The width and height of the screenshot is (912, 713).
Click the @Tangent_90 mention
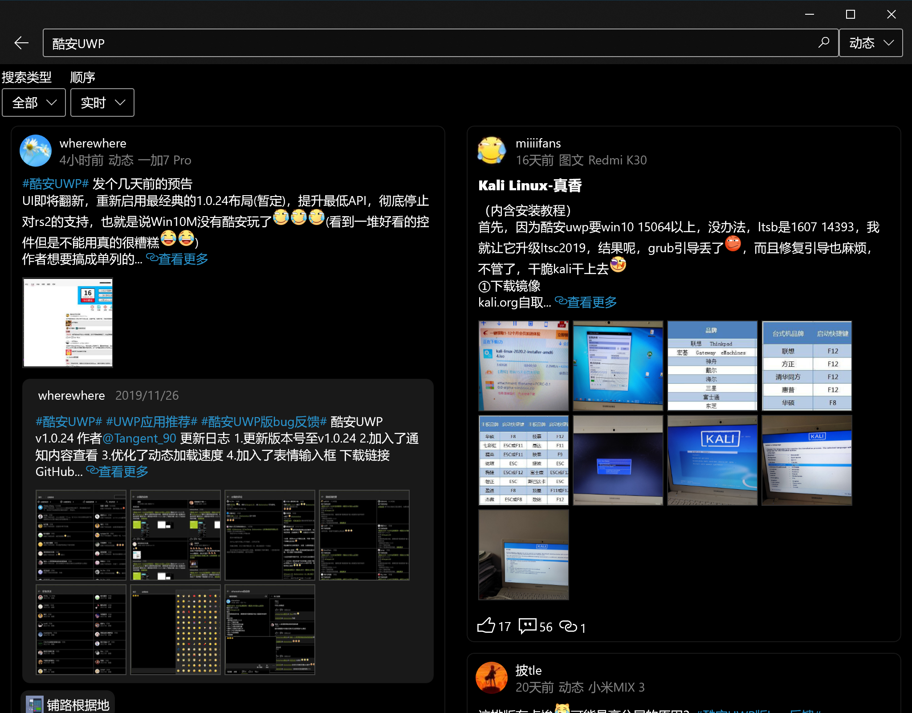[x=139, y=438]
